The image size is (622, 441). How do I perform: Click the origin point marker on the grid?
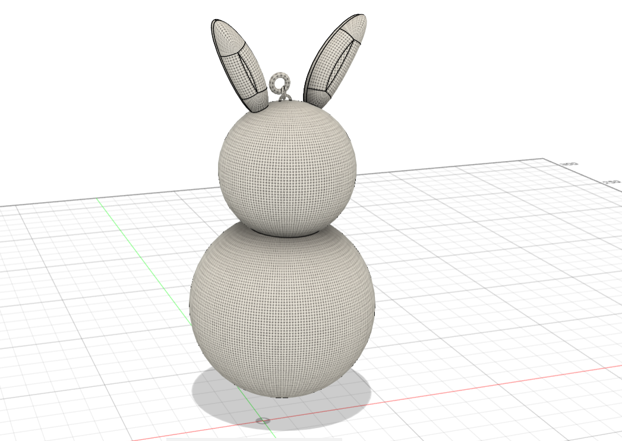click(263, 422)
